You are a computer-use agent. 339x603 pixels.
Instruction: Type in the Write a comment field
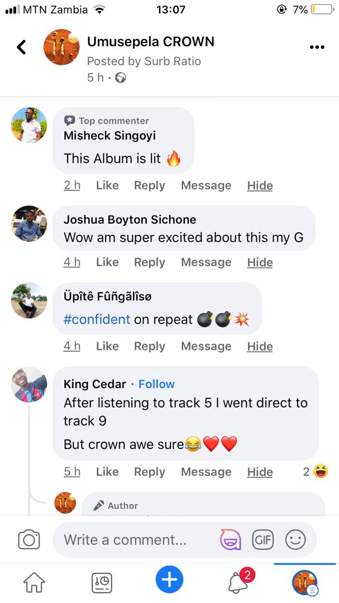(134, 540)
